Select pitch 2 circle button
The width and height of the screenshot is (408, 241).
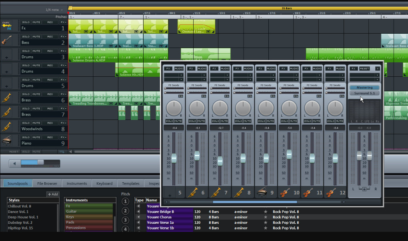125,211
